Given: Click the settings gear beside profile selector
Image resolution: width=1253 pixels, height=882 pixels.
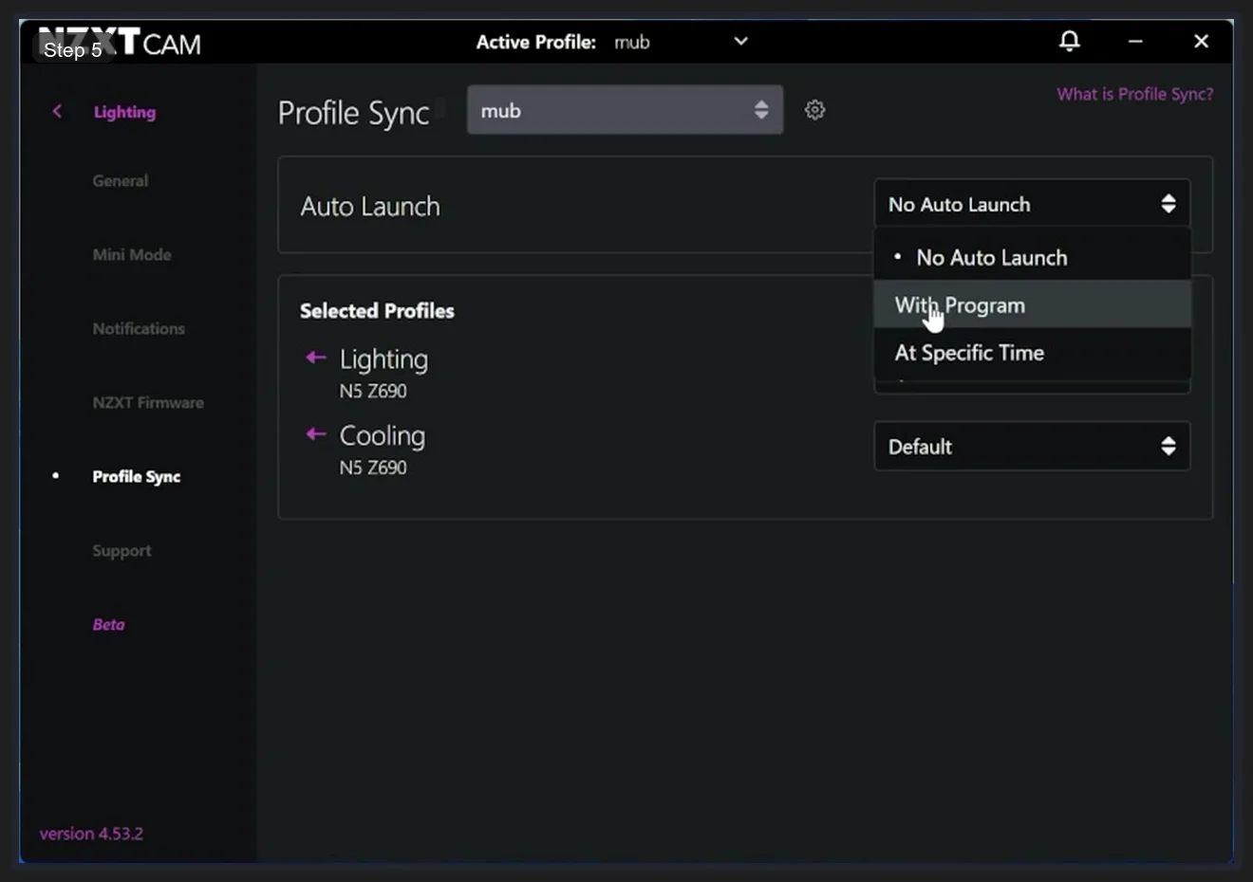Looking at the screenshot, I should pos(814,110).
